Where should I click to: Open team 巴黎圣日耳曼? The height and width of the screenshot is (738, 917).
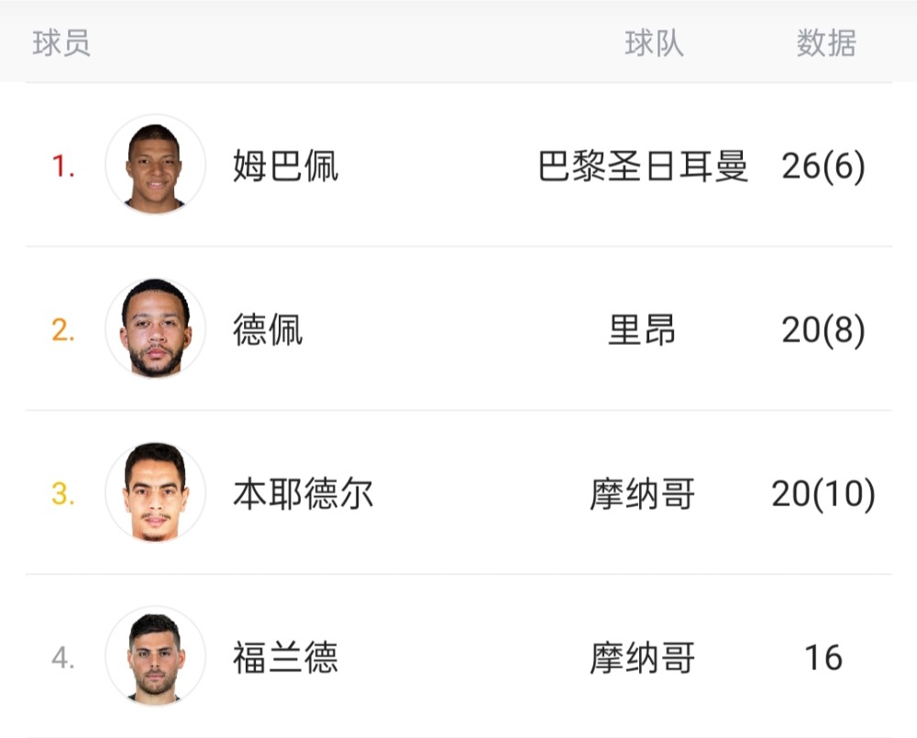pos(643,166)
